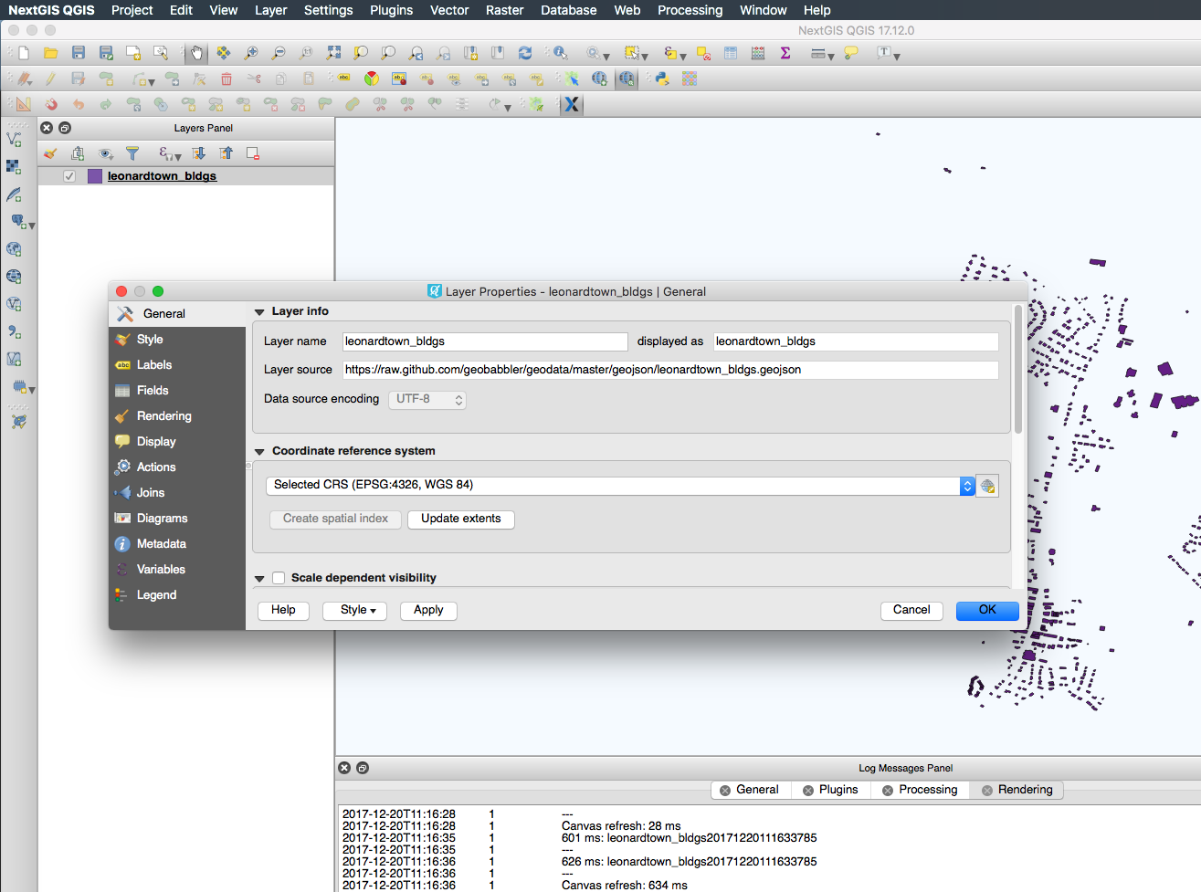Click the Layer name input field
The height and width of the screenshot is (892, 1201).
pos(485,341)
